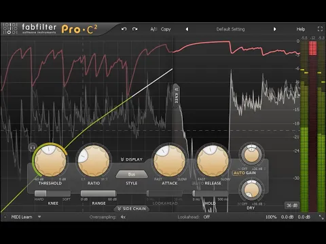The height and width of the screenshot is (244, 326).
Task: Collapse the Display expander button
Action: tap(132, 159)
